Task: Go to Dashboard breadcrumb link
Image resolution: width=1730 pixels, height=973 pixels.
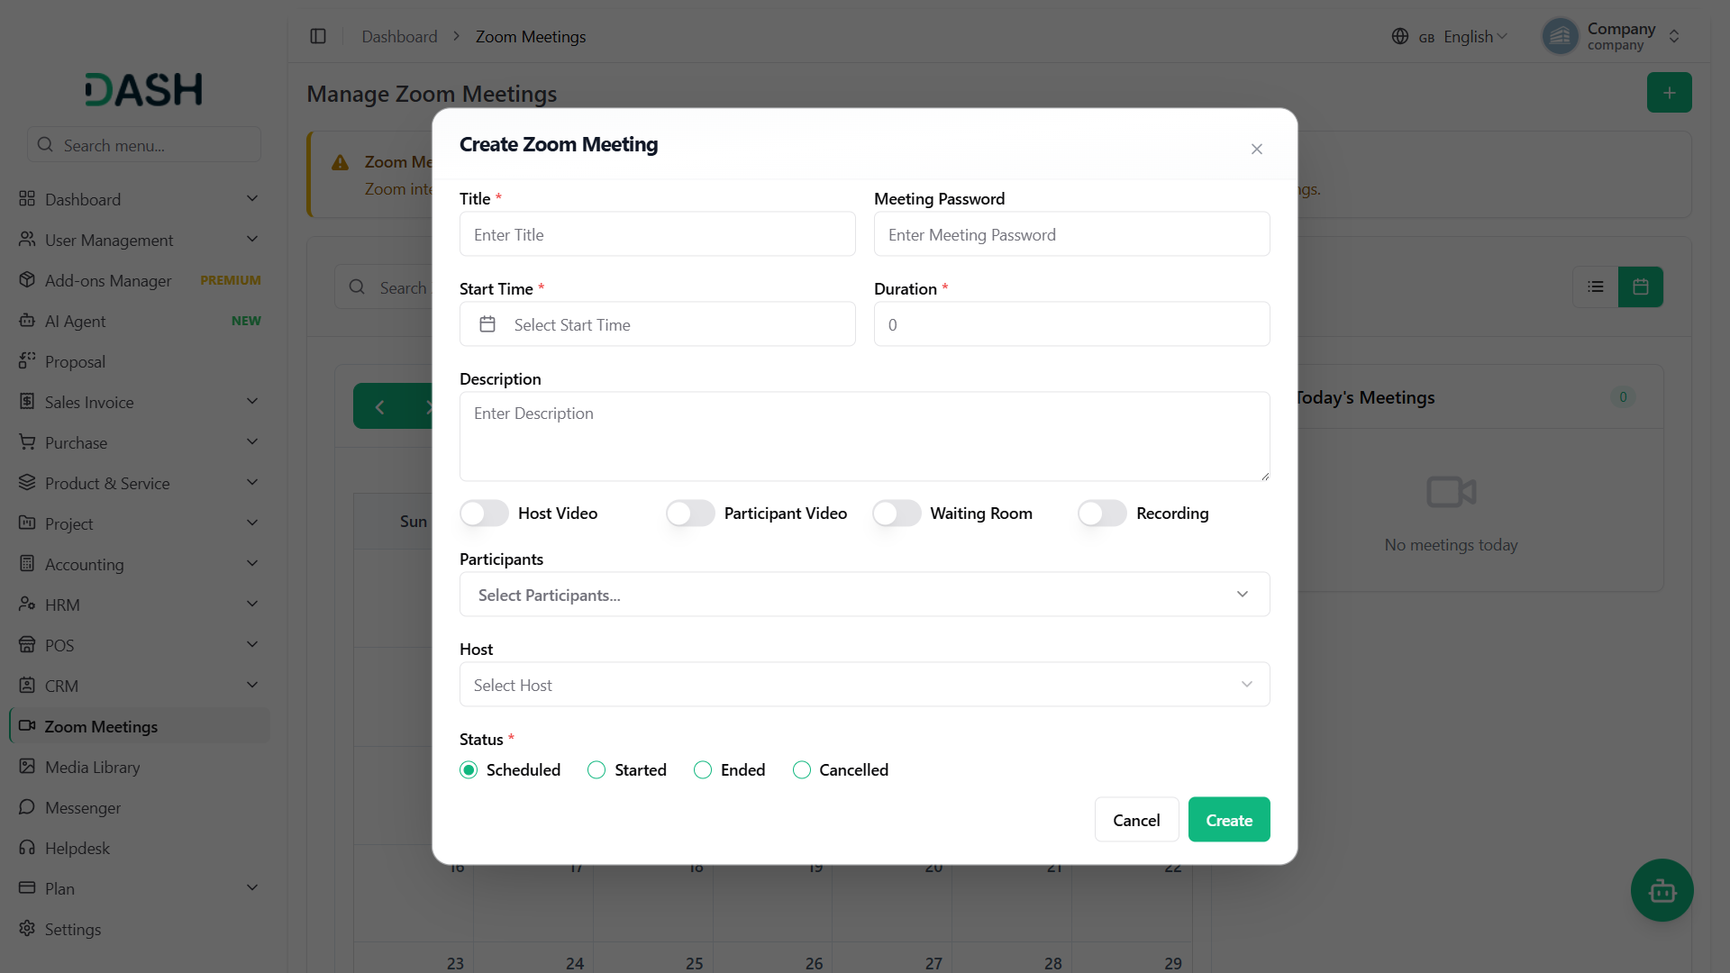Action: (x=399, y=36)
